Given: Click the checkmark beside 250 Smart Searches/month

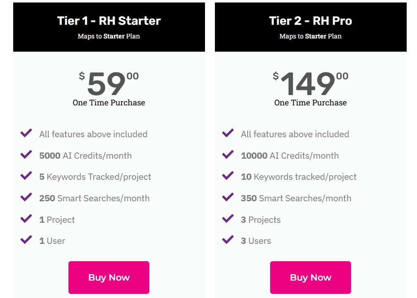Looking at the screenshot, I should click(x=26, y=198).
